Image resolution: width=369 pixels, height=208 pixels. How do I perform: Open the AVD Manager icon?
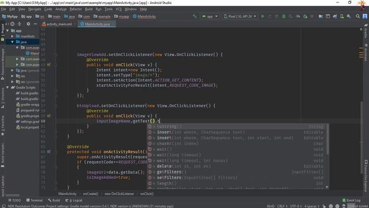tap(342, 16)
